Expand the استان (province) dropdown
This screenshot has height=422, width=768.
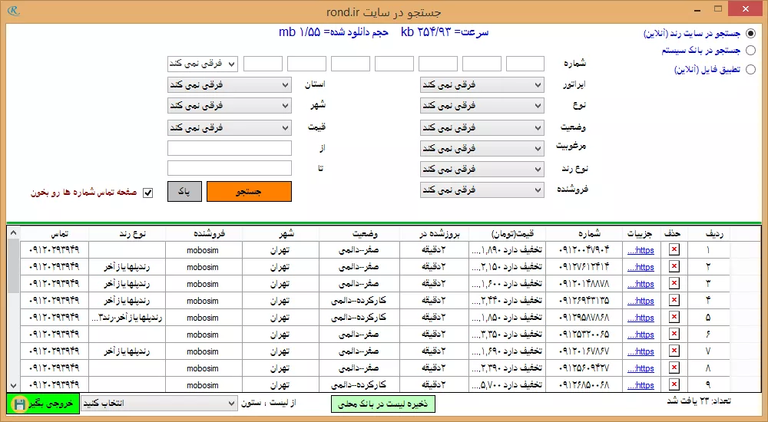click(x=229, y=85)
